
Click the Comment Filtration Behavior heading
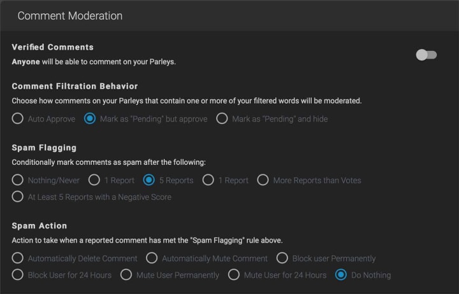75,86
